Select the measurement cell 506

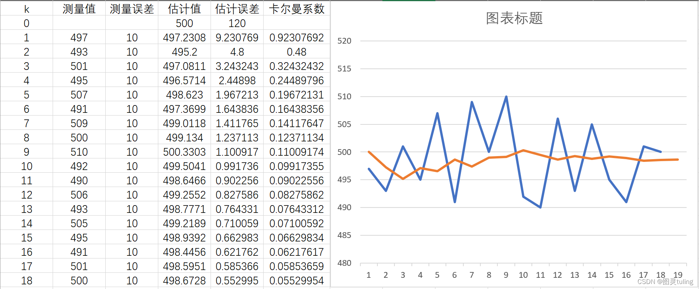[79, 195]
